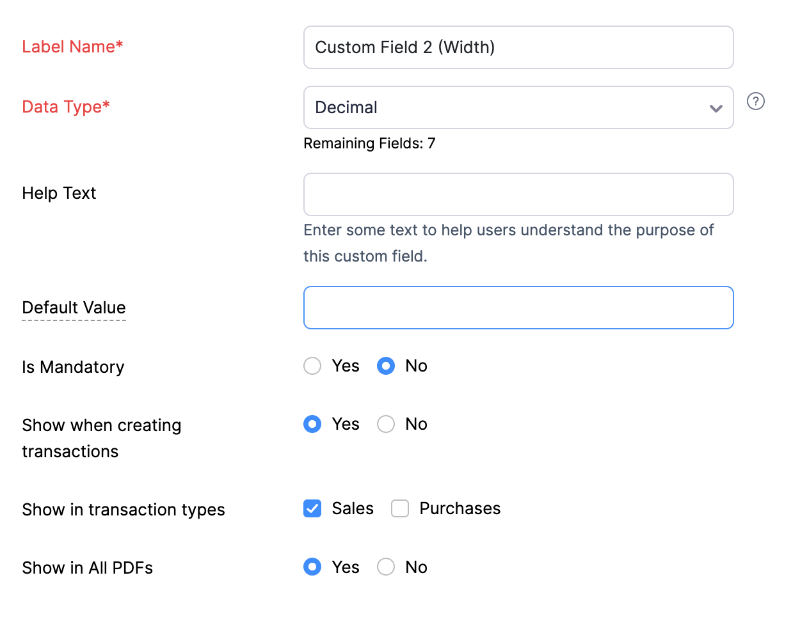The width and height of the screenshot is (800, 628).
Task: Select Yes for Show in All PDFs
Action: pyautogui.click(x=312, y=567)
